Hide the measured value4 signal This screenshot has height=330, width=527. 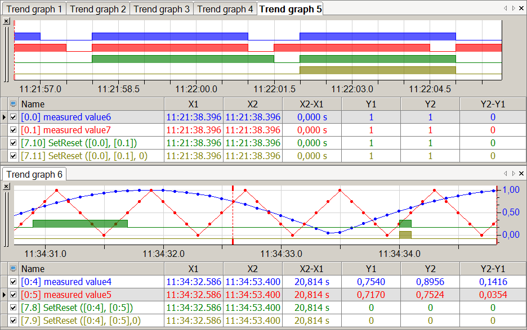pyautogui.click(x=14, y=282)
